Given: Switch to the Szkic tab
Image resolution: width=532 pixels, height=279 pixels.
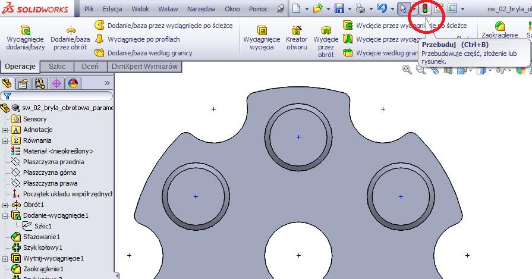Looking at the screenshot, I should (57, 67).
